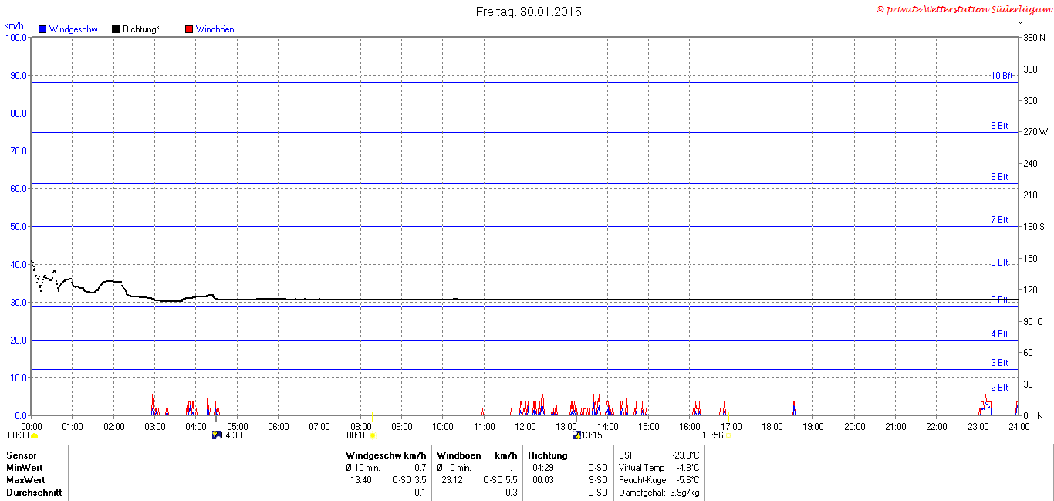Select the Durchschnitt row label
The height and width of the screenshot is (501, 1054).
point(34,493)
